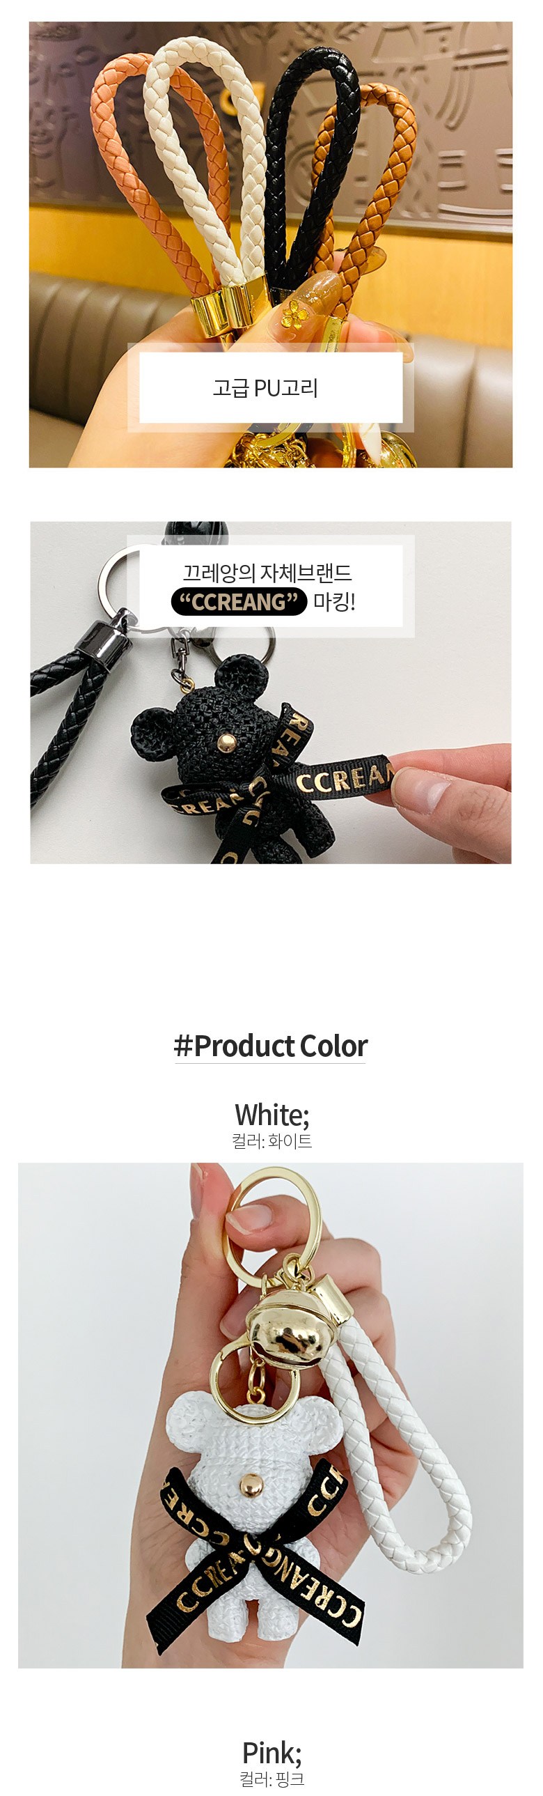Image resolution: width=543 pixels, height=1796 pixels.
Task: Click the White; color title
Action: [272, 1115]
